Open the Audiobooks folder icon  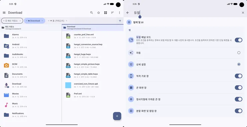pyautogui.click(x=6, y=56)
